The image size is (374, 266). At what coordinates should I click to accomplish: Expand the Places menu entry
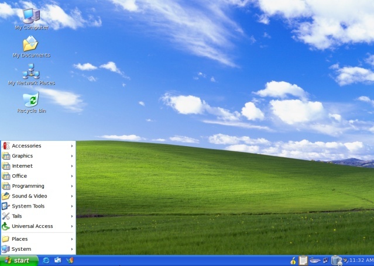pos(38,239)
